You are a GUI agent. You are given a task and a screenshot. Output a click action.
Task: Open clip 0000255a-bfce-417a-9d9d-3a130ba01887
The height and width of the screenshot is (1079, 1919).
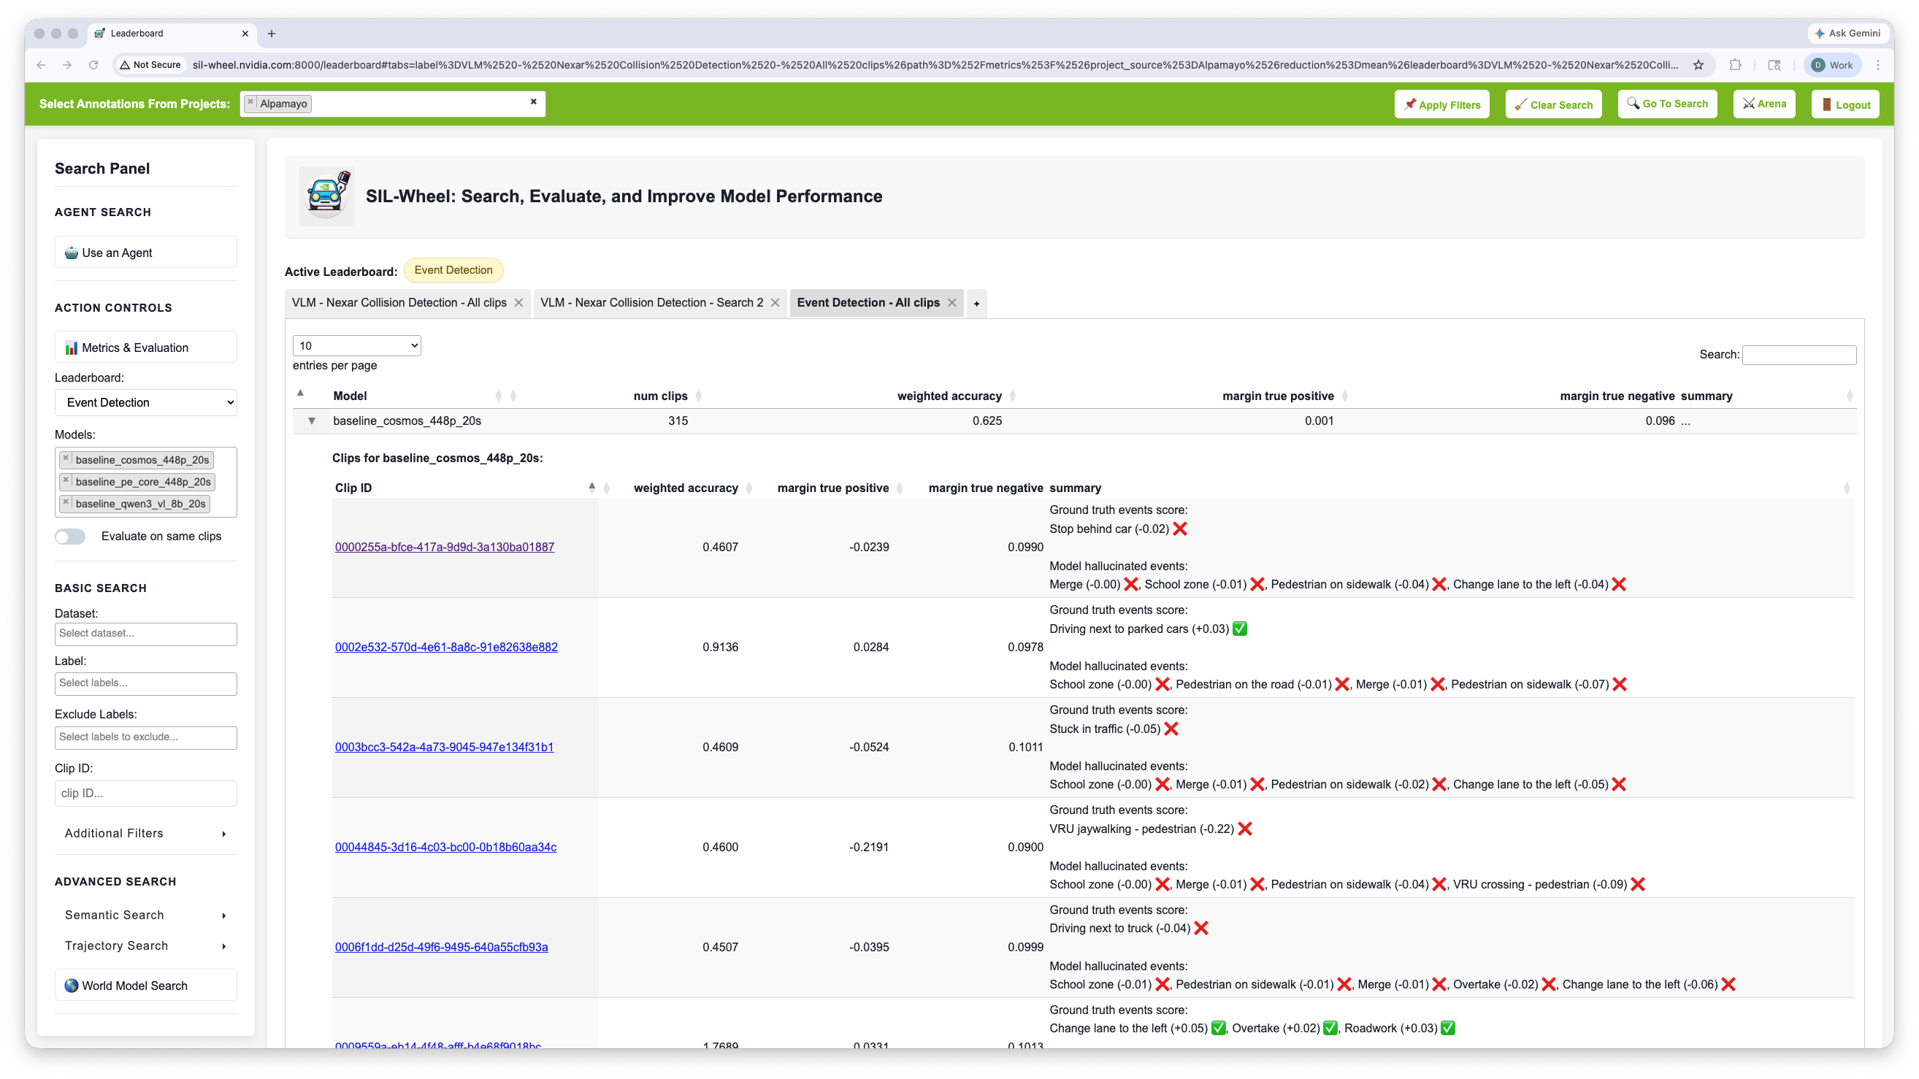click(444, 547)
